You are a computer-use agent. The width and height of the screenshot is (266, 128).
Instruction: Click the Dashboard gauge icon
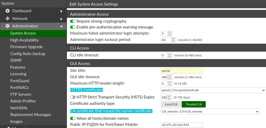[x=7, y=11]
